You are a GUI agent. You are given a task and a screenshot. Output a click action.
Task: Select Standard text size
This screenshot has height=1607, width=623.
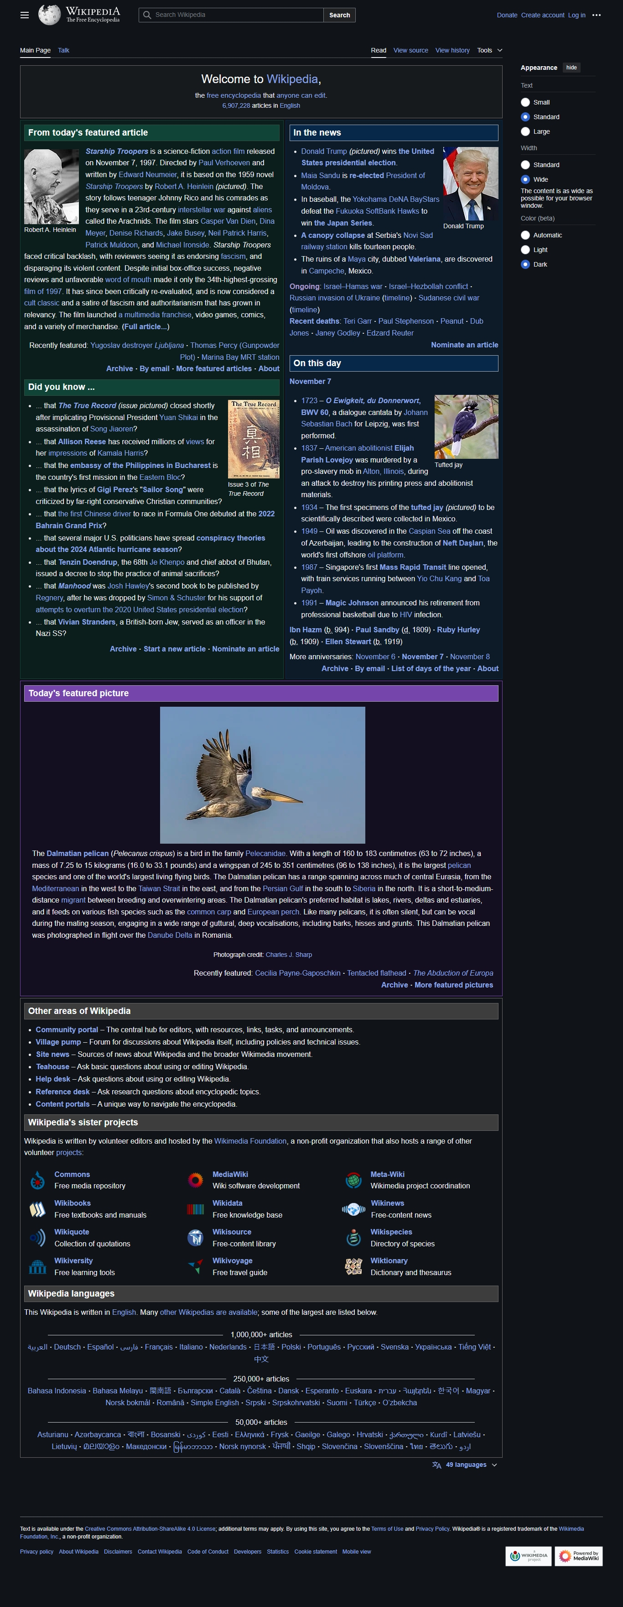tap(525, 117)
